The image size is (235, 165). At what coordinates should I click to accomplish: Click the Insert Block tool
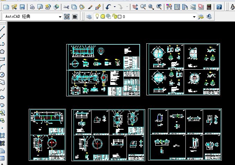pos(2,113)
